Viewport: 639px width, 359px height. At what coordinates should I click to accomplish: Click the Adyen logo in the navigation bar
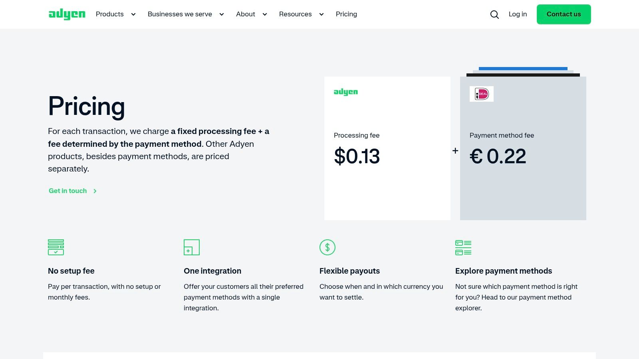(67, 14)
